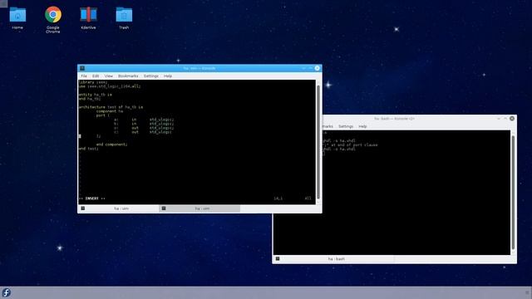Click the 'library ieee;' line in vim
Viewport: 532px width, 299px height.
pyautogui.click(x=93, y=82)
